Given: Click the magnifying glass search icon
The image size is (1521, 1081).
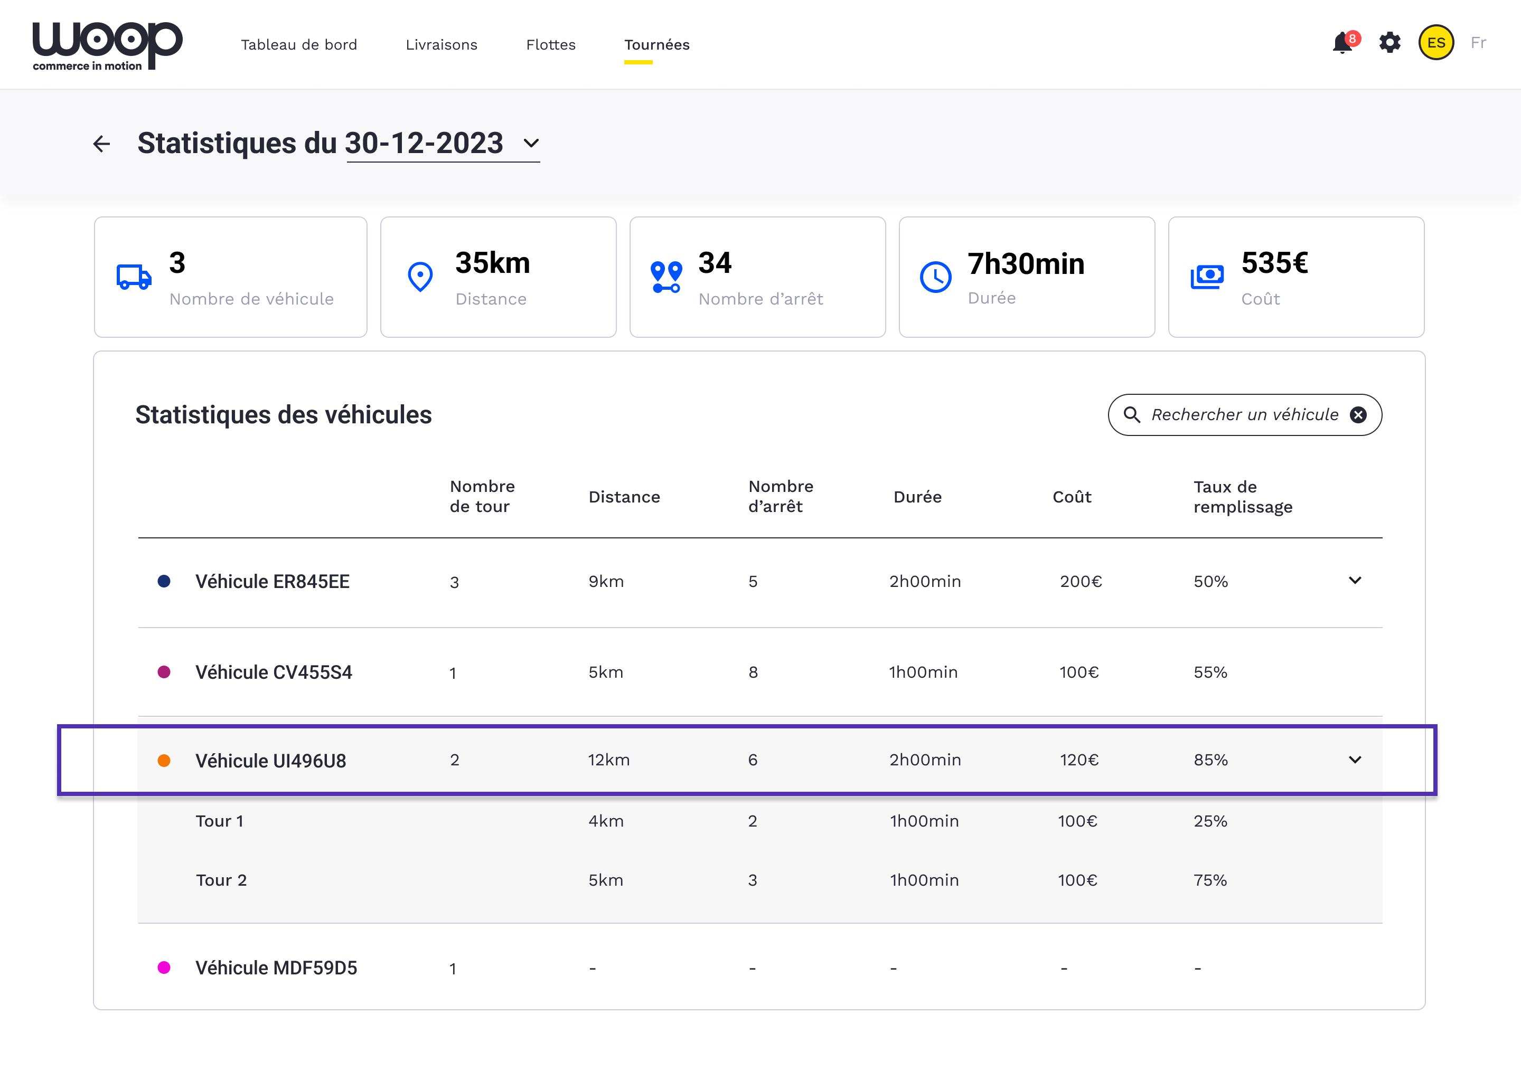Looking at the screenshot, I should pyautogui.click(x=1131, y=415).
